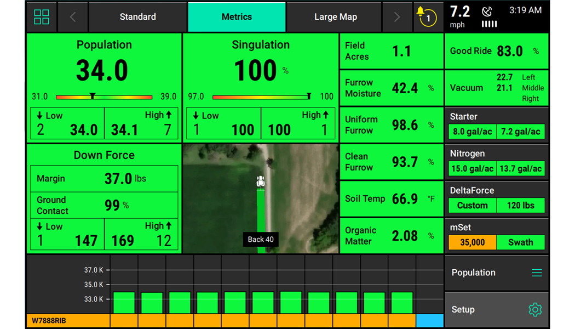The image size is (575, 329).
Task: Toggle the mSet Swath button
Action: click(520, 242)
